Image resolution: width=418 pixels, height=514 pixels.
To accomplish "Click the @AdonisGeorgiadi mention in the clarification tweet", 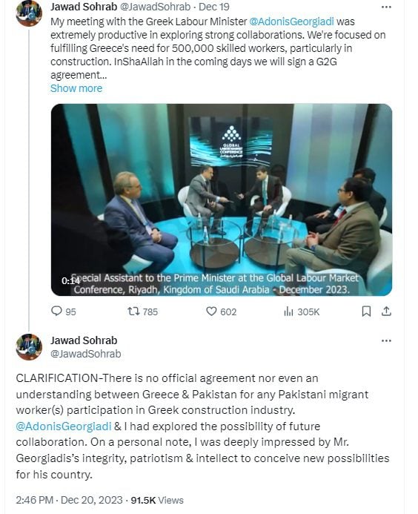I will 64,426.
